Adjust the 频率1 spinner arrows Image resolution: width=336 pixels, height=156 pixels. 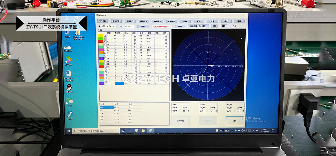(189, 111)
